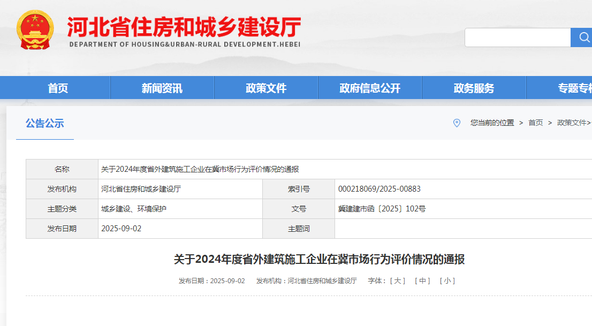592x326 pixels.
Task: Click the 河北省住房和城乡建设厅 site title
Action: pyautogui.click(x=184, y=27)
